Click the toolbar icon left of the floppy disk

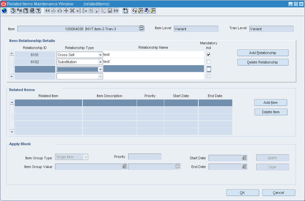[104, 11]
